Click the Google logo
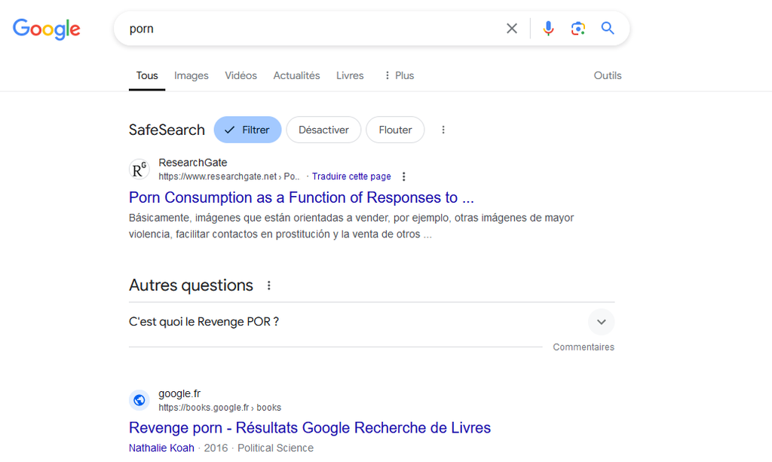Viewport: 772px width, 462px height. pyautogui.click(x=47, y=29)
